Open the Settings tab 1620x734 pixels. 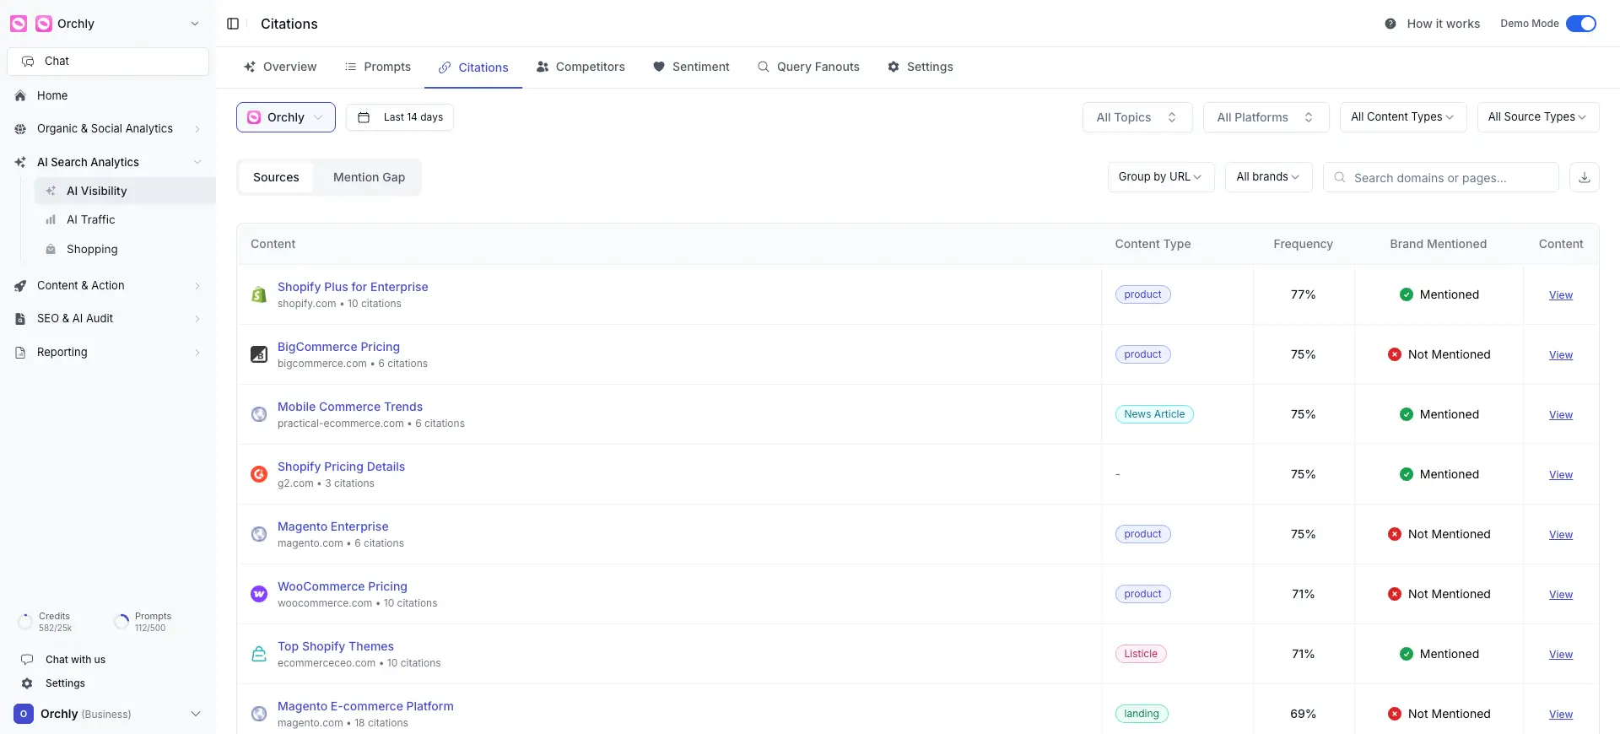tap(920, 67)
